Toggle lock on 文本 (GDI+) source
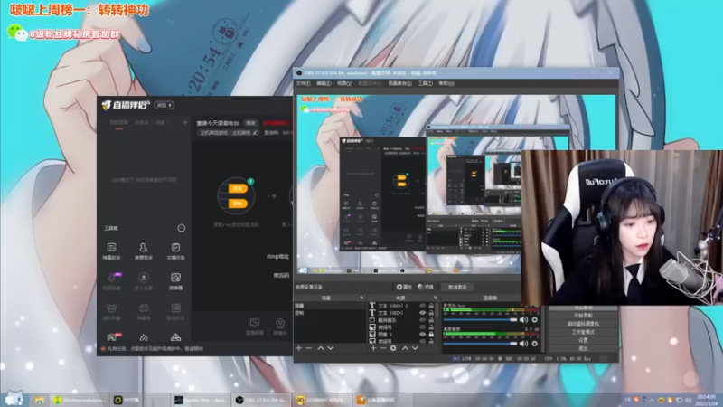This screenshot has width=723, height=407. (x=431, y=312)
